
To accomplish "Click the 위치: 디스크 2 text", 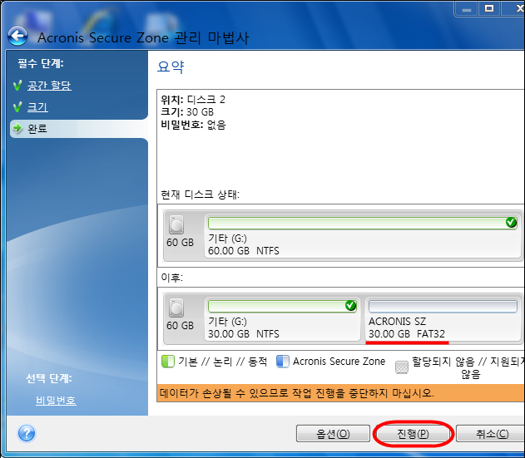I will (193, 100).
